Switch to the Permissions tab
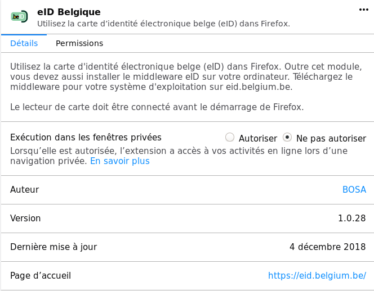The height and width of the screenshot is (291, 374). click(79, 43)
